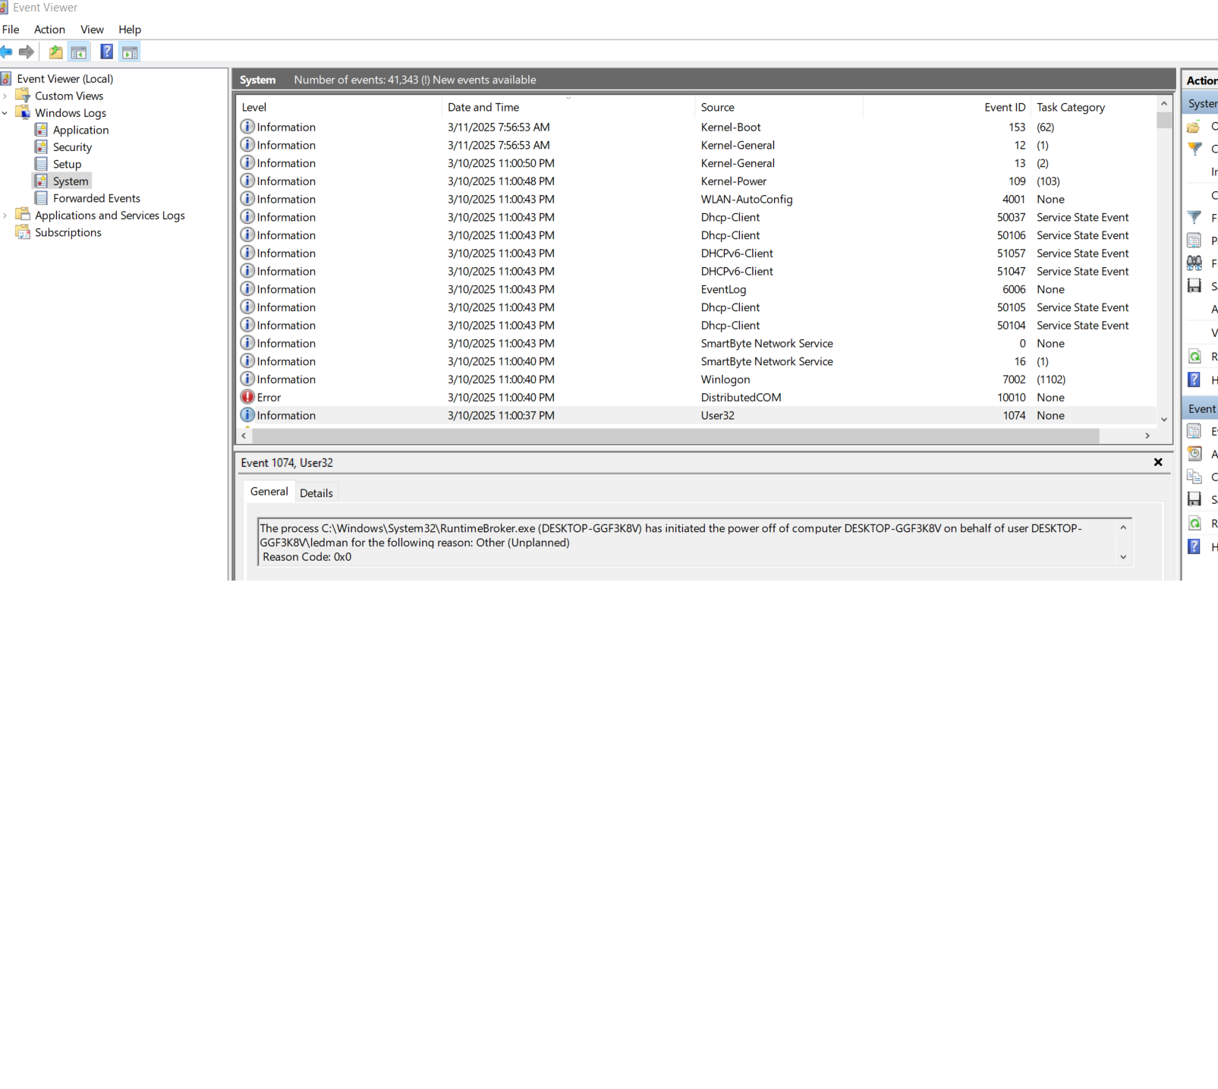
Task: Click the Up One Level folder icon
Action: (x=56, y=52)
